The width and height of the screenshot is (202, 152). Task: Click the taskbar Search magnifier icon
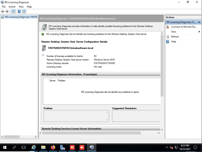tap(14, 147)
